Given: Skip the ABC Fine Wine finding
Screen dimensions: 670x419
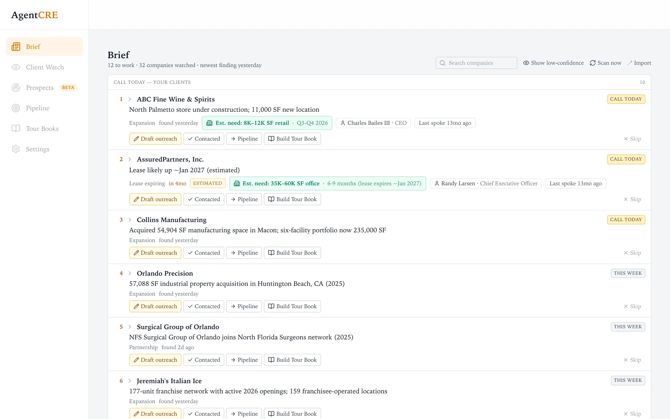Looking at the screenshot, I should point(632,139).
